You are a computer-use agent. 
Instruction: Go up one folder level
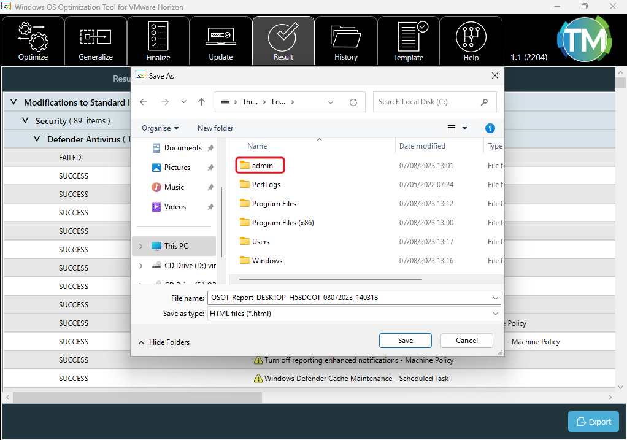click(x=201, y=102)
